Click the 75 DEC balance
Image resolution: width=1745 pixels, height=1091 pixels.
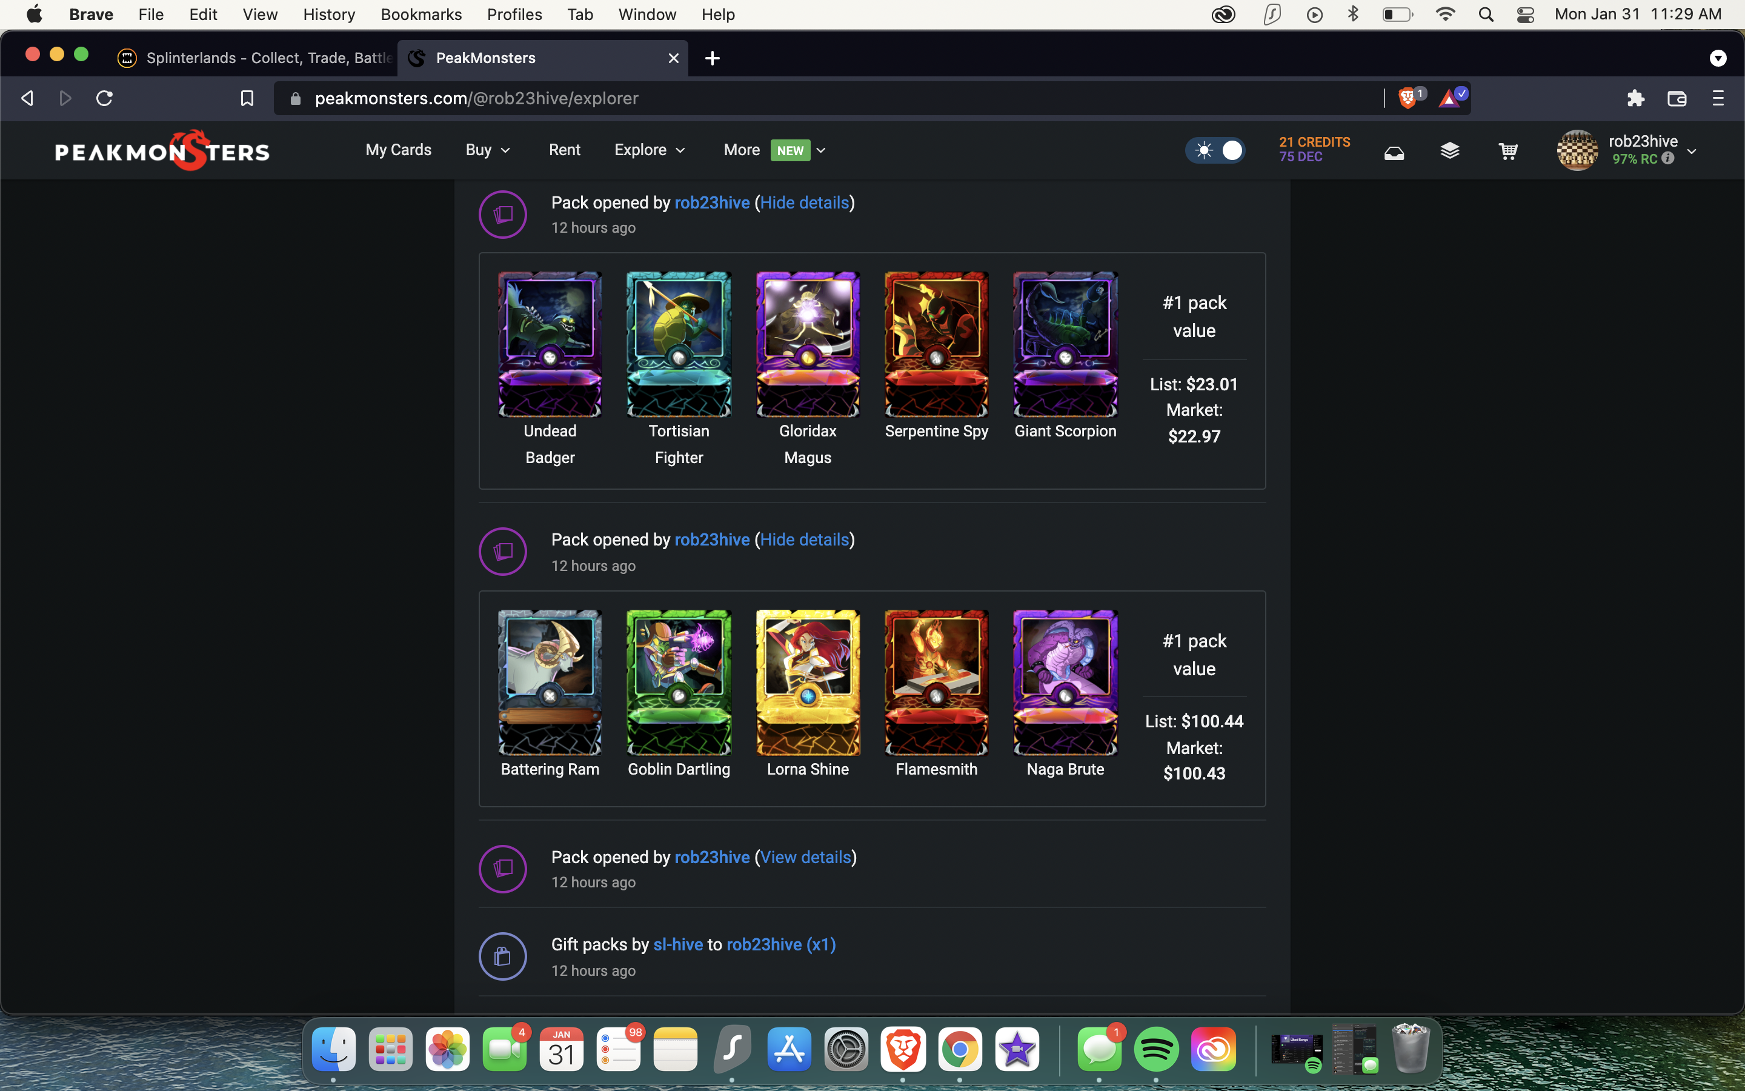coord(1301,158)
